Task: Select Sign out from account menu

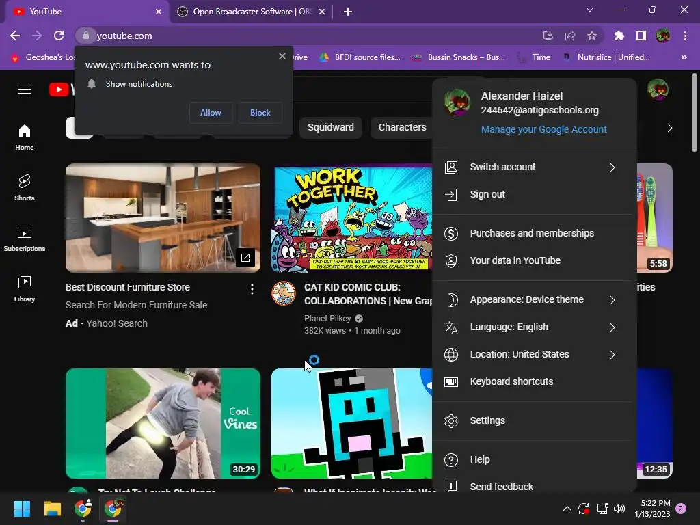Action: [535, 194]
